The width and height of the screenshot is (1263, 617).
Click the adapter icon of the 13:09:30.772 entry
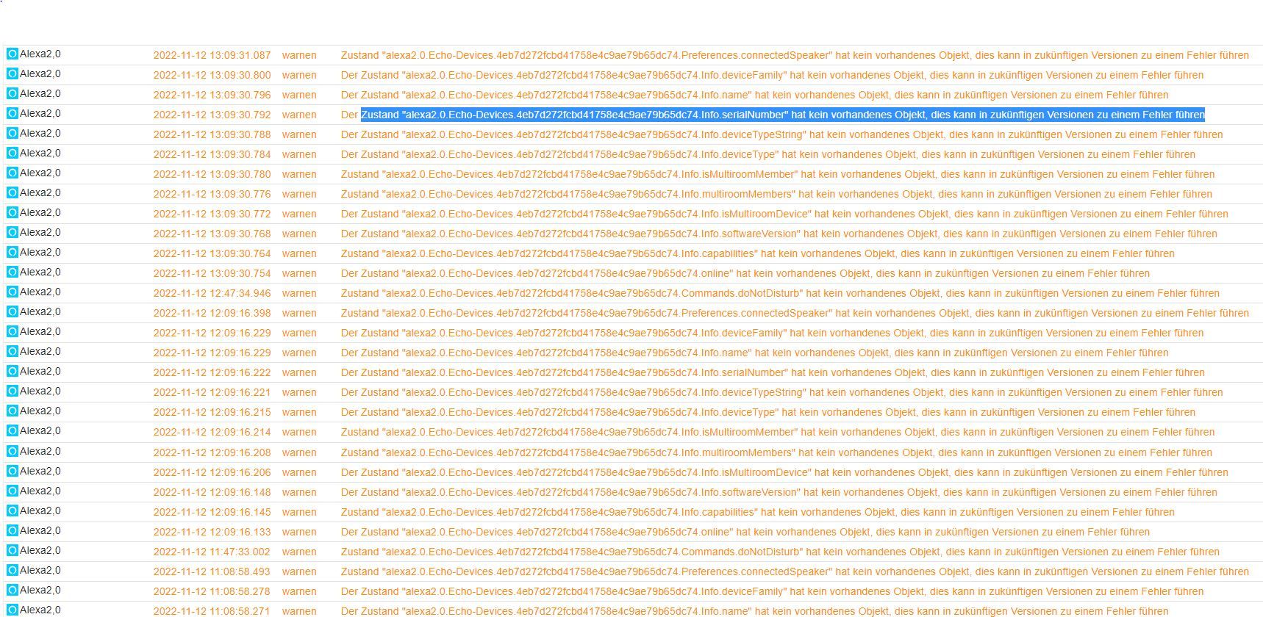click(12, 212)
